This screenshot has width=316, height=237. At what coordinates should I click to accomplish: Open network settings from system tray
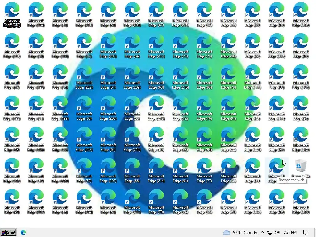[x=270, y=233]
